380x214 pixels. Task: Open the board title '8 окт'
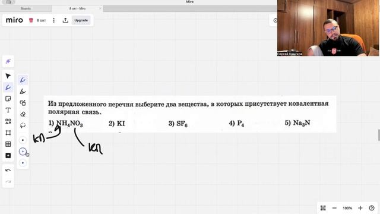click(x=41, y=20)
